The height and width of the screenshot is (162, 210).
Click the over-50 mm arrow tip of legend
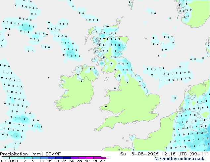pos(105,158)
